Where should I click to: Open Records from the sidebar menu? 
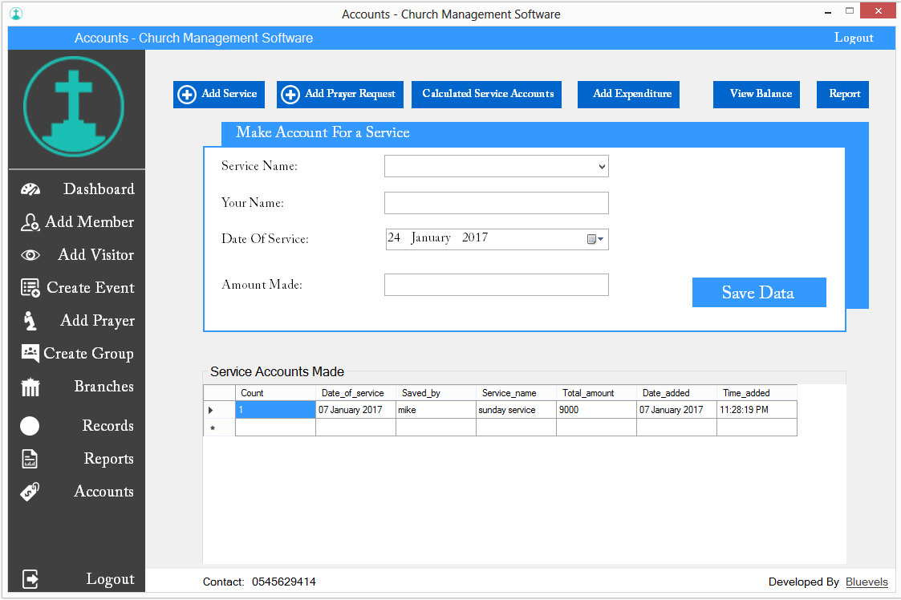108,426
